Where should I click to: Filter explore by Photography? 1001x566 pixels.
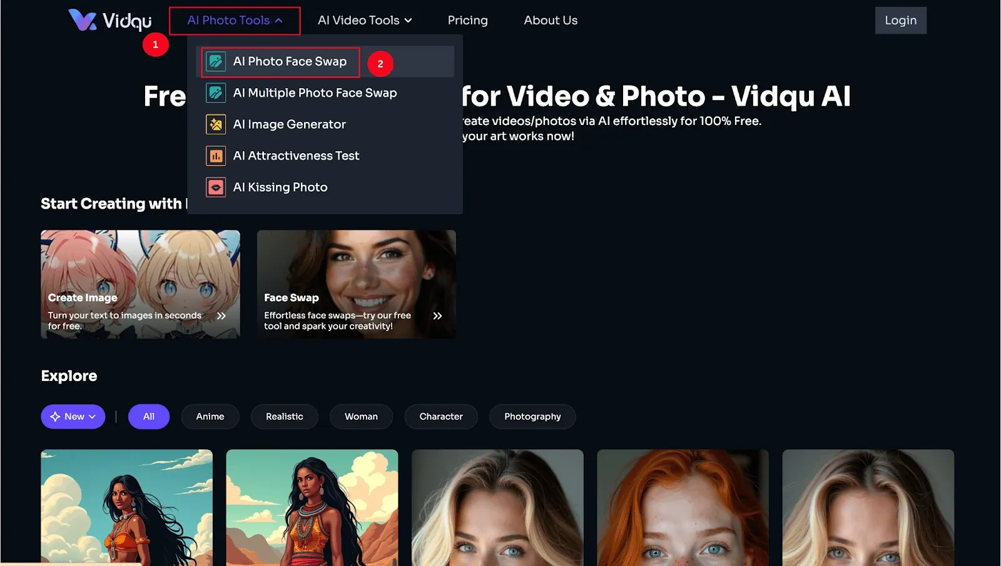coord(532,417)
